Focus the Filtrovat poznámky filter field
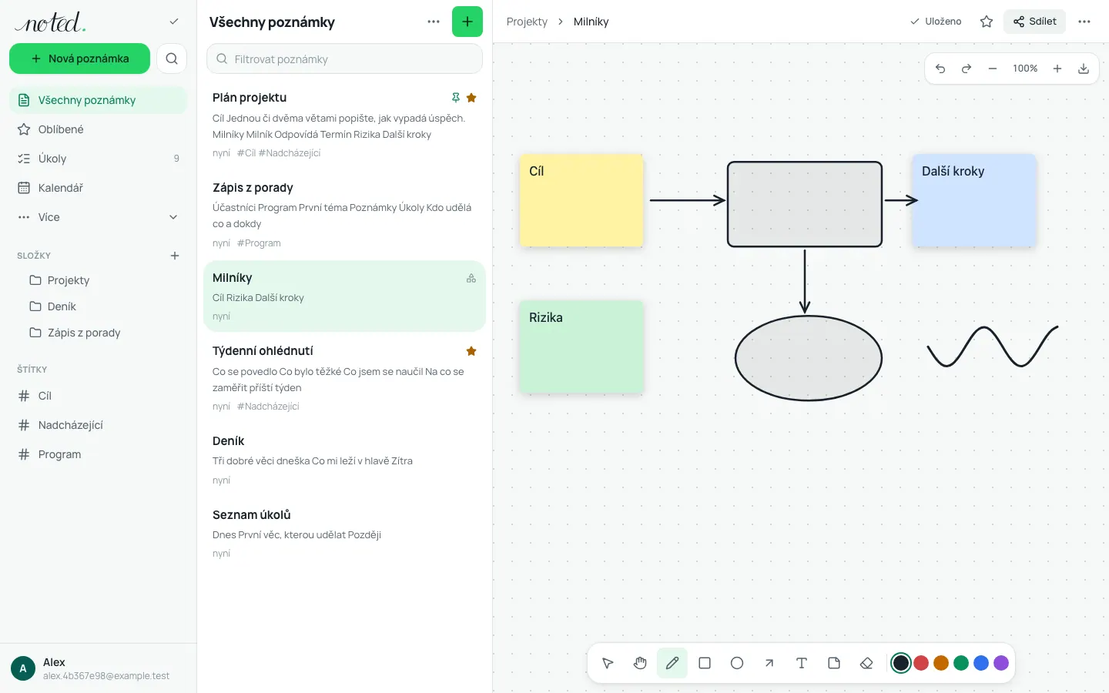 pyautogui.click(x=344, y=59)
